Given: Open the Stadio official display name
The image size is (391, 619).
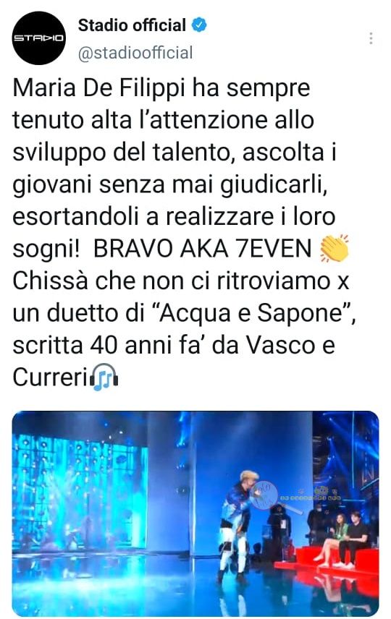Looking at the screenshot, I should [x=132, y=25].
